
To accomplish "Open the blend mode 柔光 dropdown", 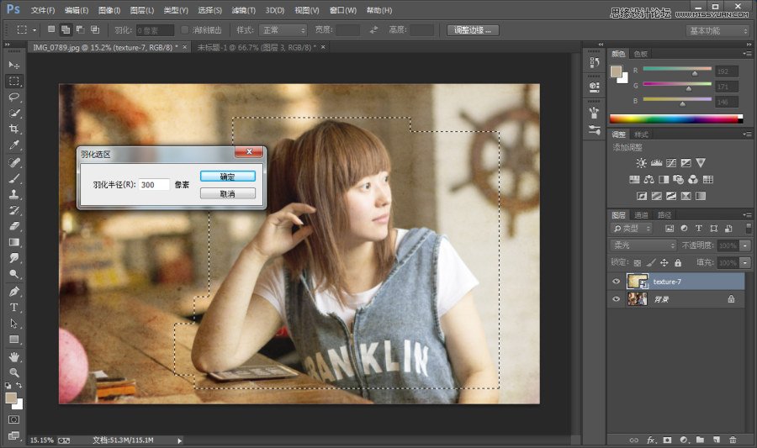I will [x=643, y=245].
